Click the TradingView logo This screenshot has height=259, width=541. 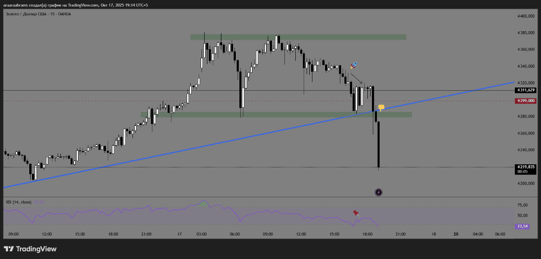[x=30, y=249]
